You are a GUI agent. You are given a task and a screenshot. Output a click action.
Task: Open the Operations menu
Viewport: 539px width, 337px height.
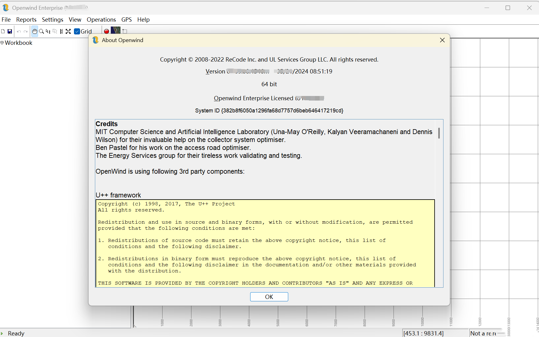101,20
